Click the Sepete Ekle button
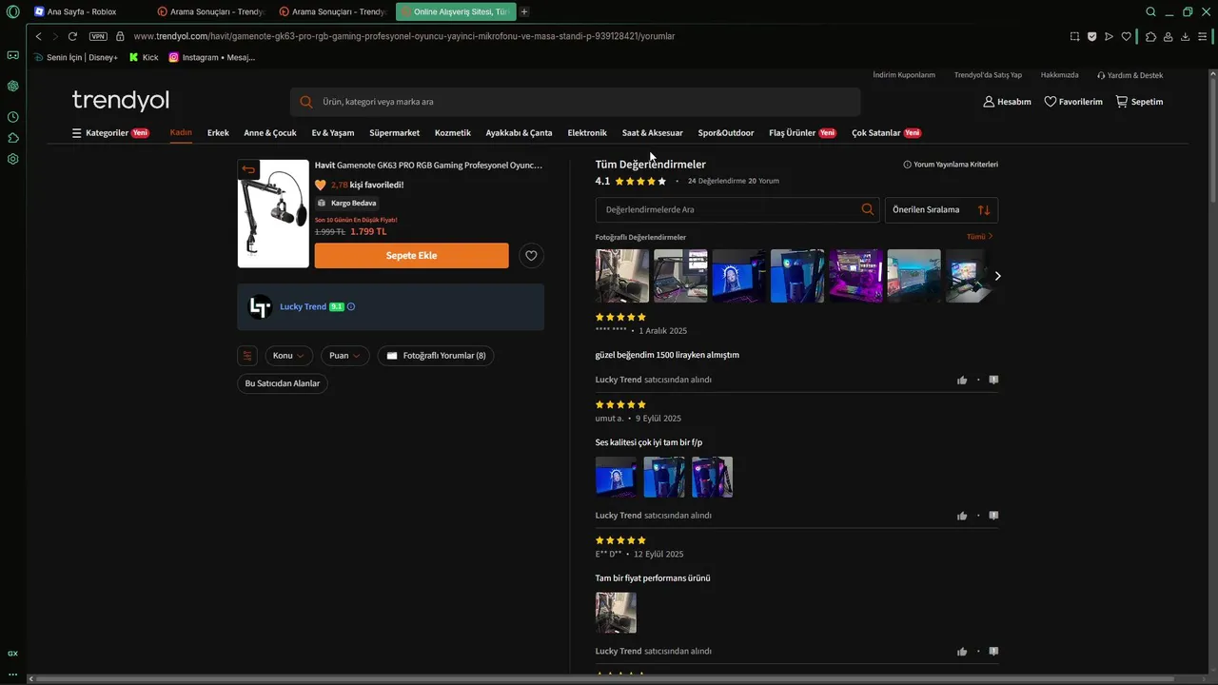Image resolution: width=1218 pixels, height=685 pixels. (412, 256)
